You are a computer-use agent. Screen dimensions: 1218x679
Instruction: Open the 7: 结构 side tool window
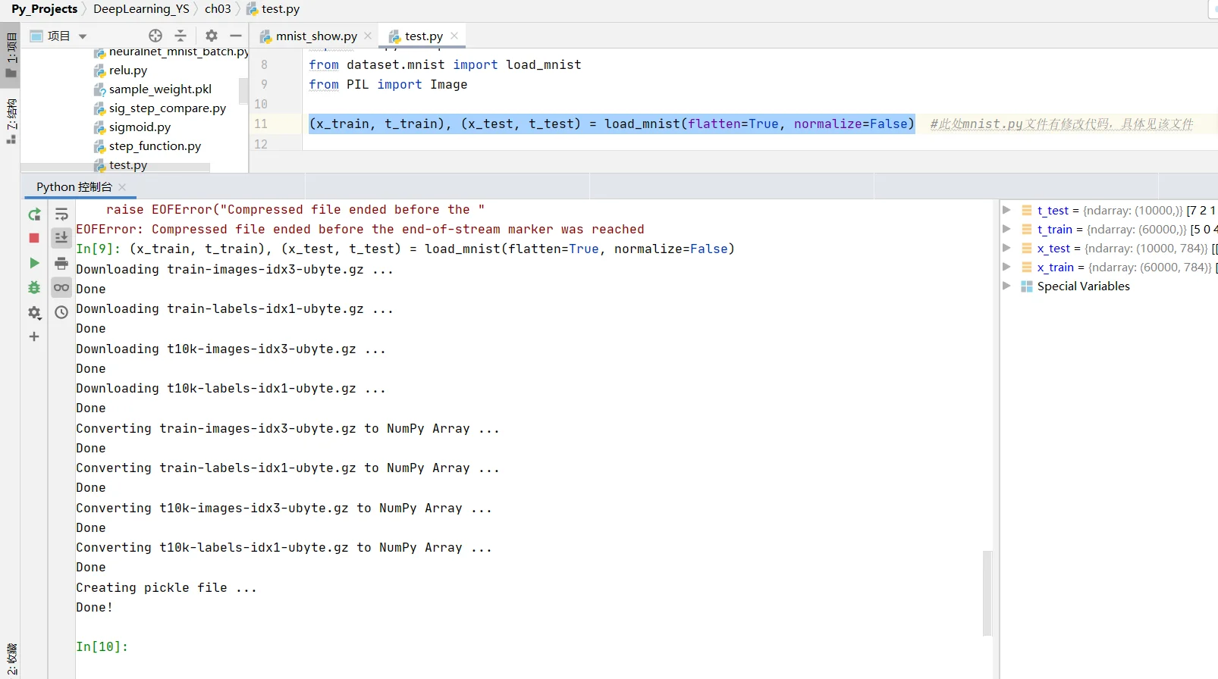(11, 121)
